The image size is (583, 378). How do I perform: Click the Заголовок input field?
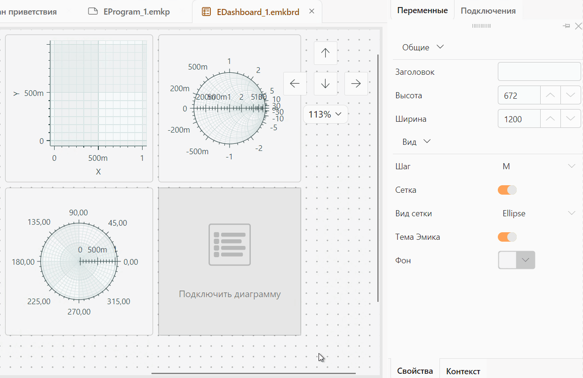click(539, 72)
